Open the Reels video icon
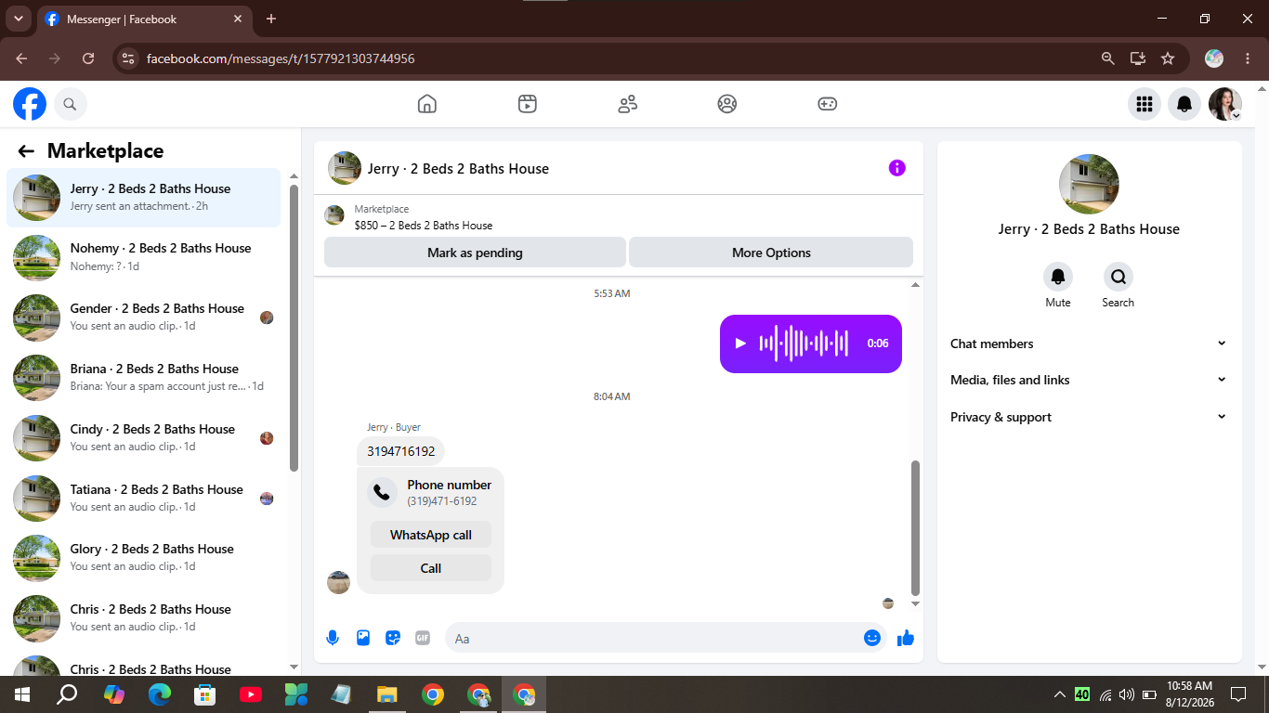Viewport: 1269px width, 713px height. (x=528, y=104)
